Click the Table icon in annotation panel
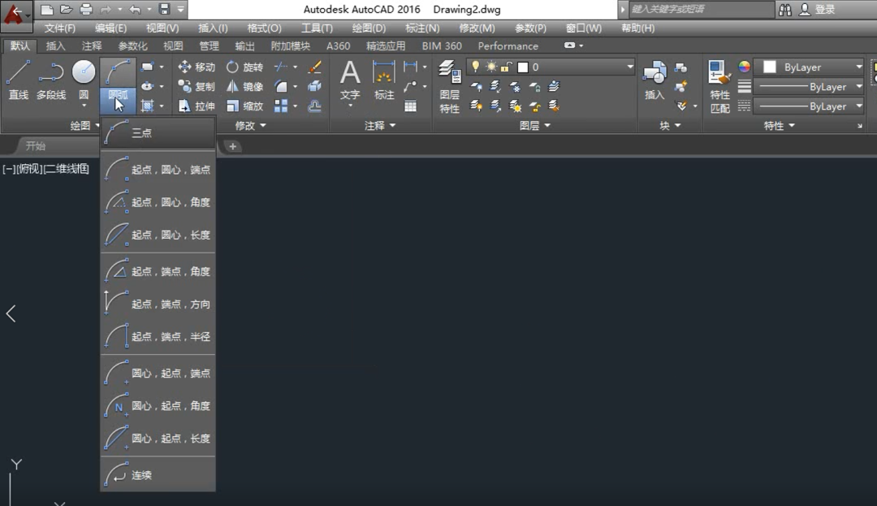This screenshot has width=877, height=506. point(411,106)
